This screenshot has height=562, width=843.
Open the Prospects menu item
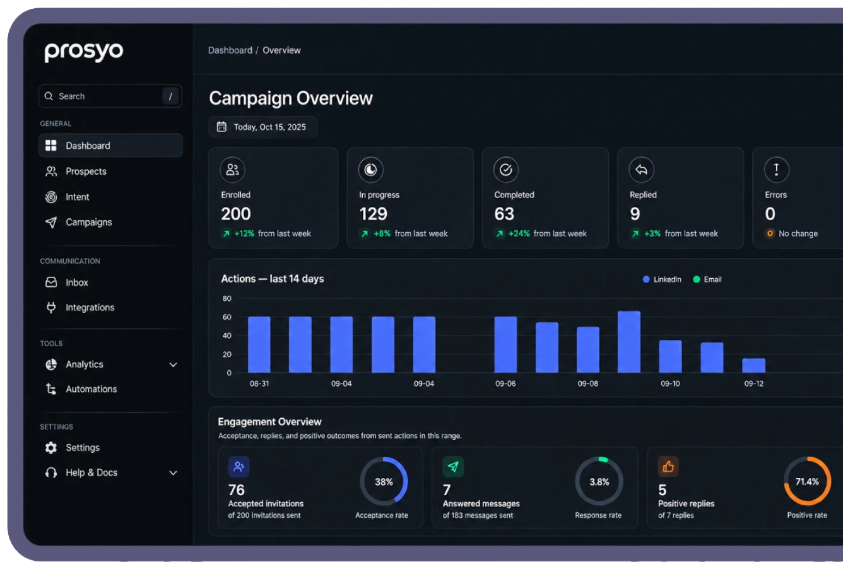(x=110, y=172)
